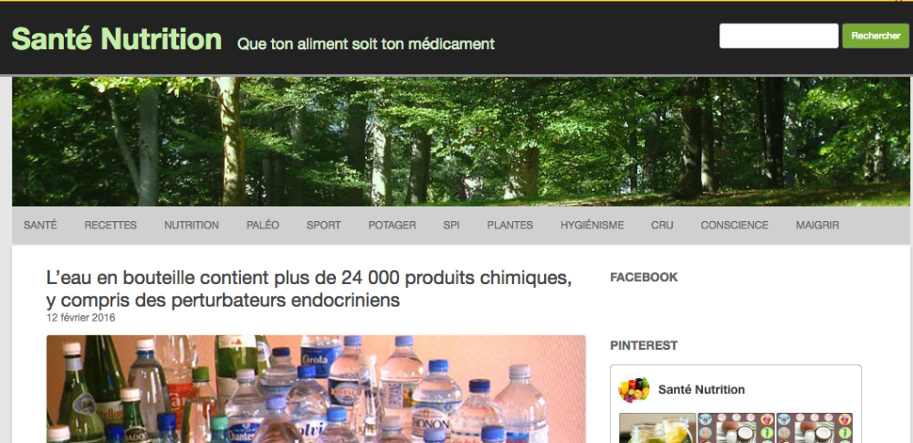
Task: Open the PLANTES menu item
Action: [510, 225]
